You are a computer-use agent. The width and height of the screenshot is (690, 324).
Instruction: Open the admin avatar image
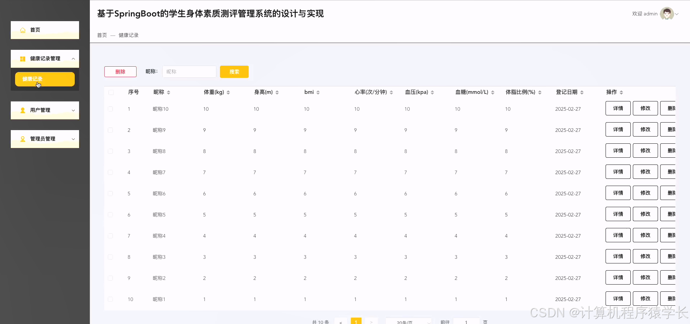[x=667, y=14]
